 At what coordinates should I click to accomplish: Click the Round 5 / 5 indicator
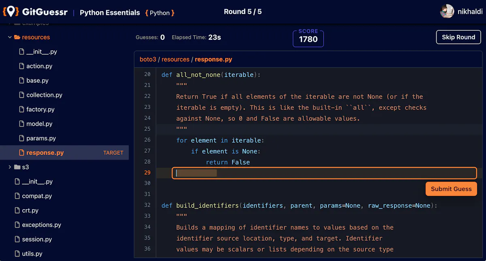click(243, 12)
